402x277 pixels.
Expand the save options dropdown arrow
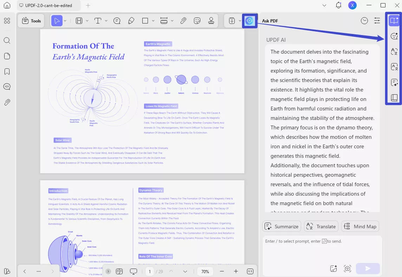point(240,21)
